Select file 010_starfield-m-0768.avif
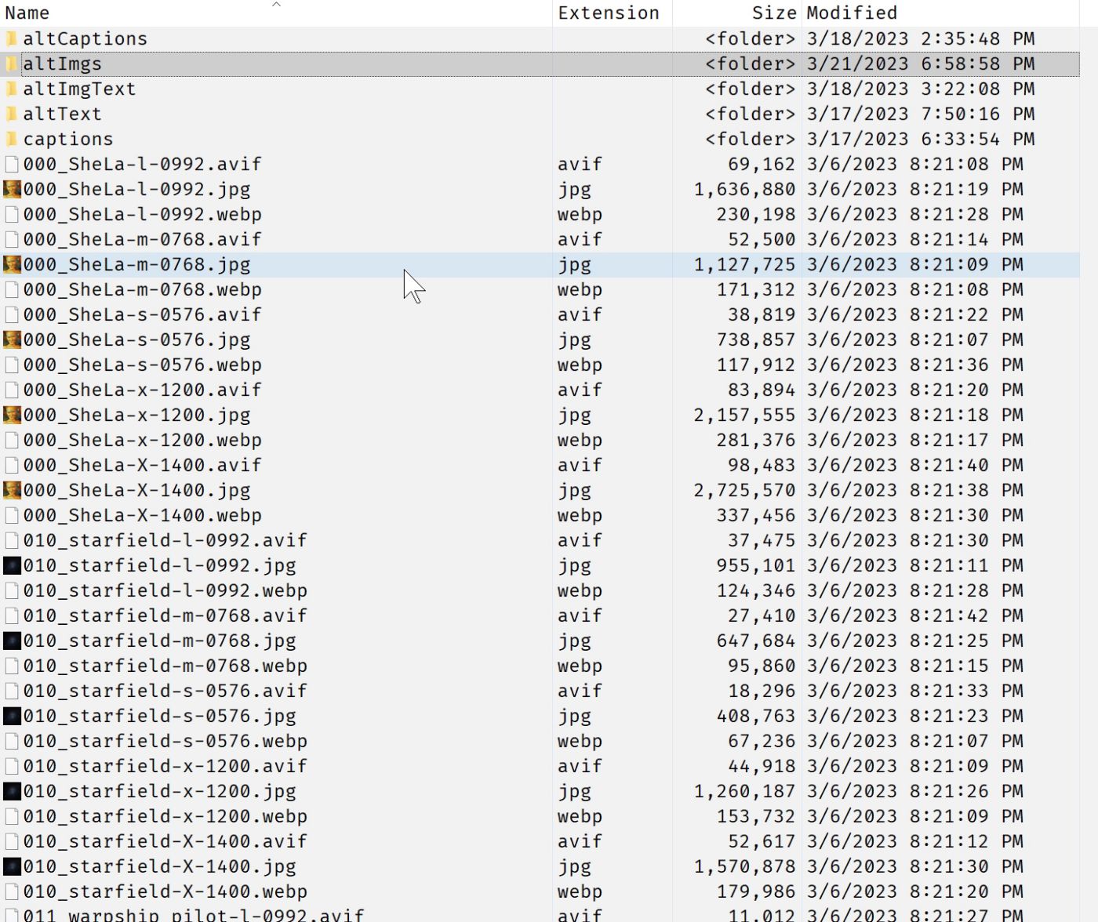 pos(165,615)
